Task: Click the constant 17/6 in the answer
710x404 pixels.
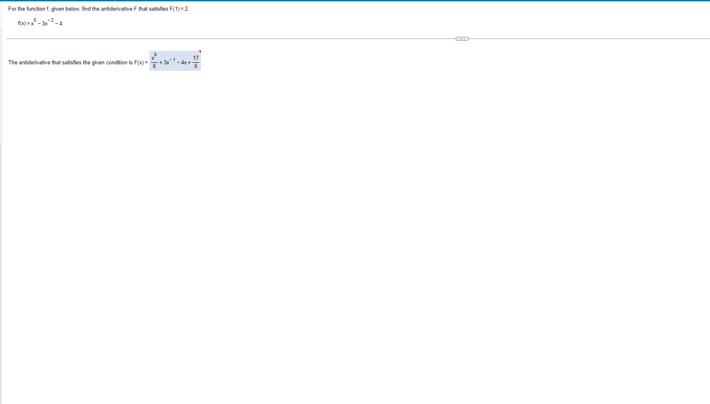Action: (196, 61)
